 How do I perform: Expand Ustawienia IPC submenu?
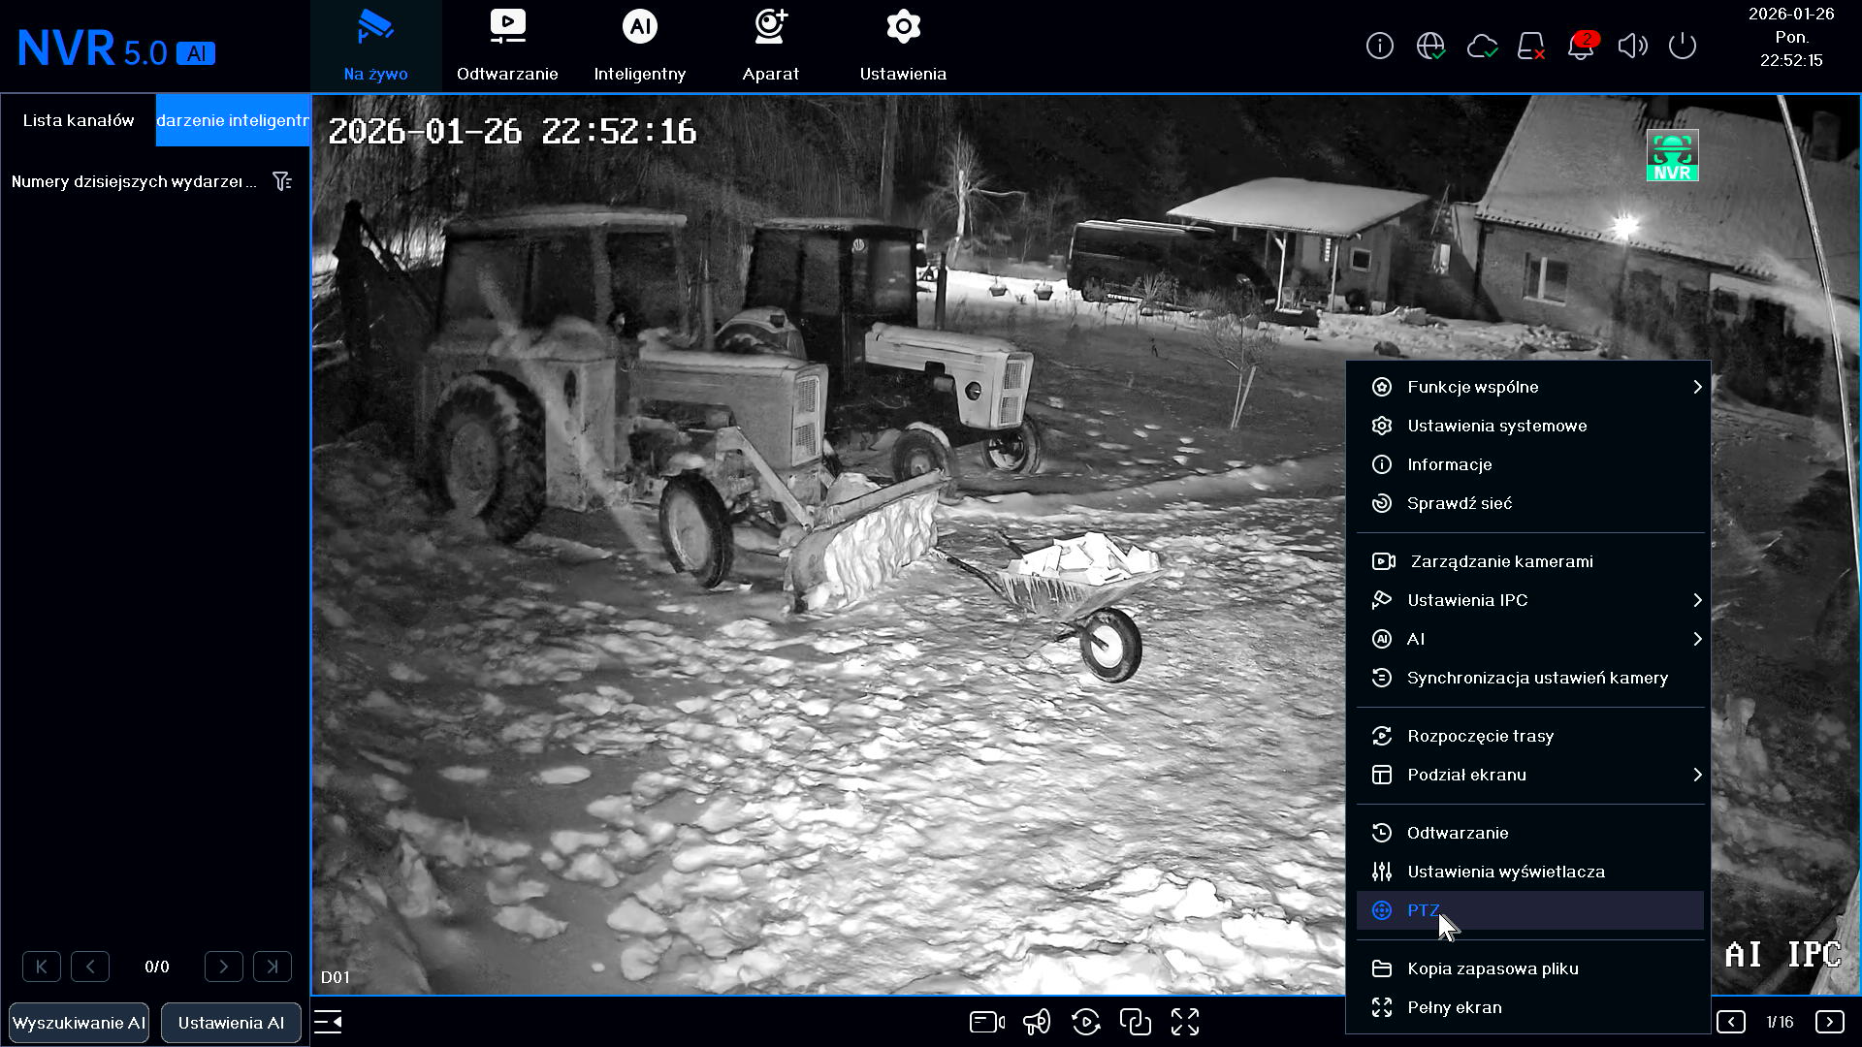tap(1530, 600)
